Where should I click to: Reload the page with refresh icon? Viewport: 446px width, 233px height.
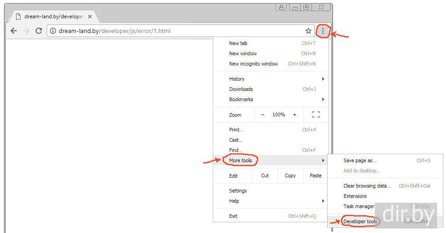pyautogui.click(x=39, y=31)
